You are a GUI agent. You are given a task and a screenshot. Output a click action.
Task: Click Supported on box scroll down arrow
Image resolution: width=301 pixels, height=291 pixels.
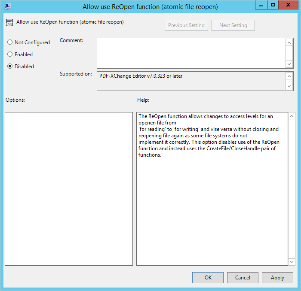tap(289, 86)
